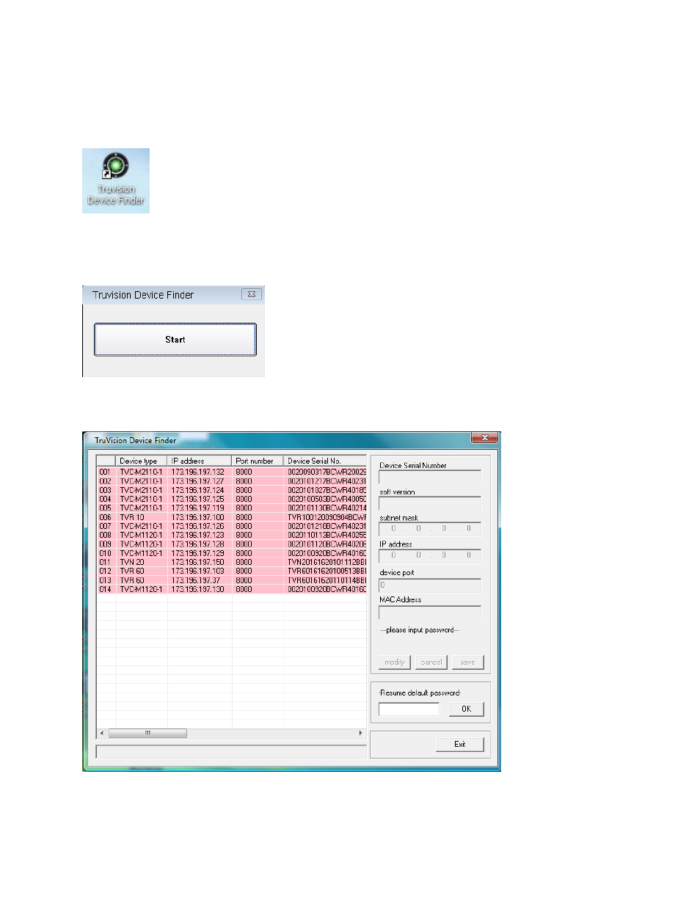Sort by the IP address column header
This screenshot has width=700, height=906.
(x=200, y=461)
